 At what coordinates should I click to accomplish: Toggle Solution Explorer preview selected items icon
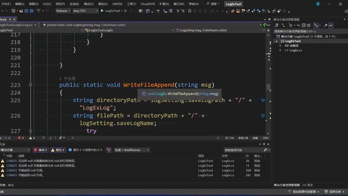coord(331,25)
